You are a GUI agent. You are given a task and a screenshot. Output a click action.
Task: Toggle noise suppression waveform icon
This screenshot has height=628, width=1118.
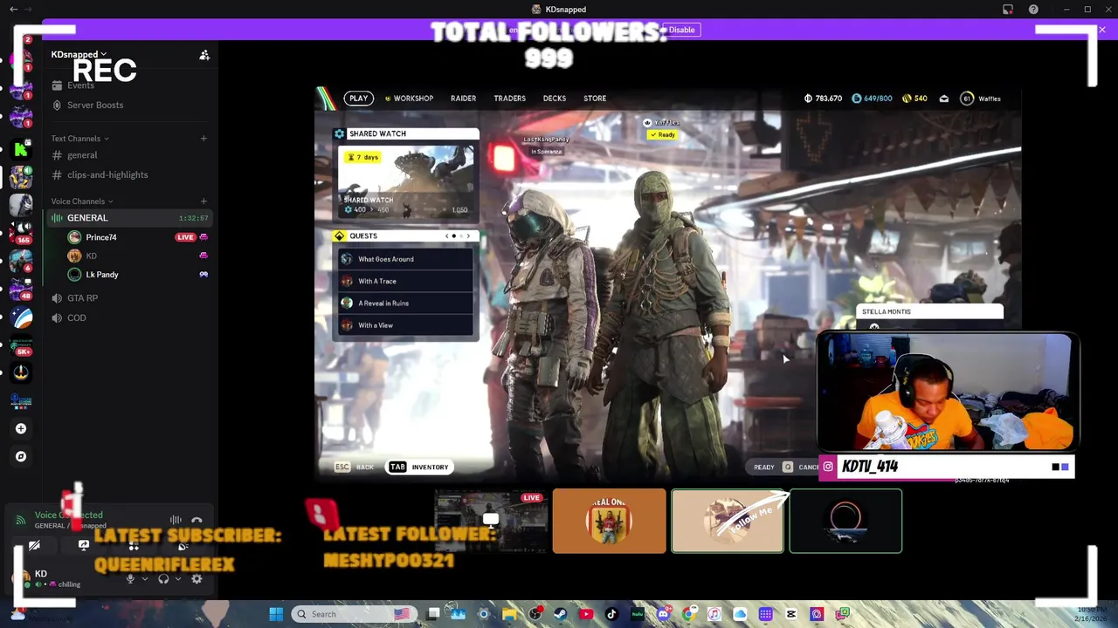[176, 521]
